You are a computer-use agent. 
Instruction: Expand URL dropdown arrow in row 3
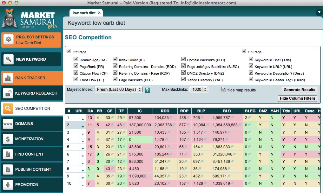point(82,134)
